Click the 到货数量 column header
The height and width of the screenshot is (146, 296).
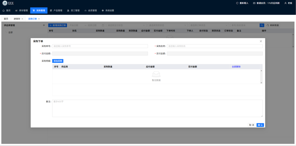[x=133, y=31]
